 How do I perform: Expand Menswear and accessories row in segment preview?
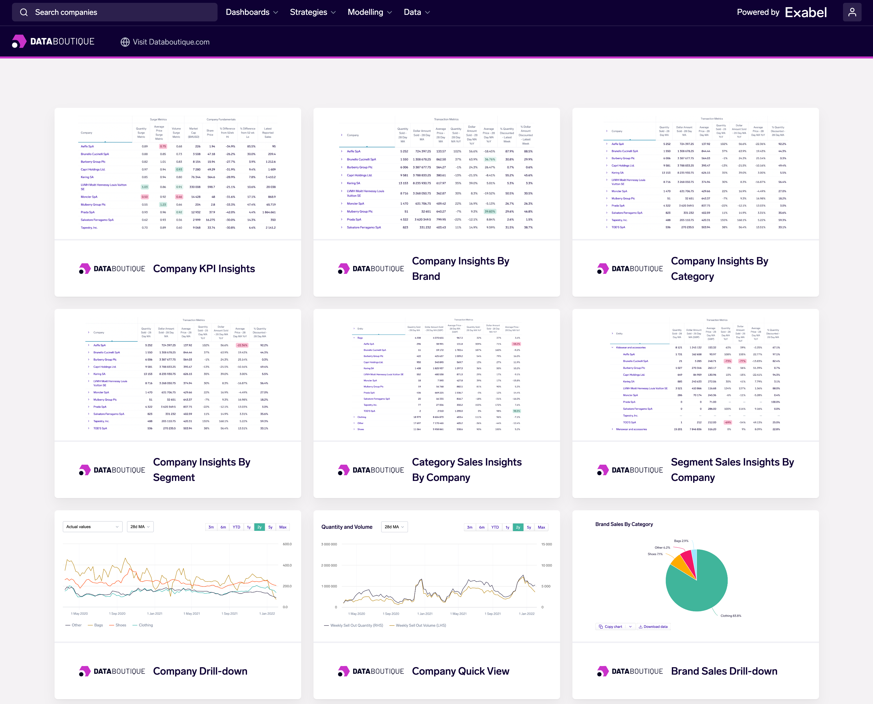coord(612,429)
